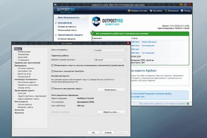Click the Agnitum technical support link
The height and width of the screenshot is (138, 207).
click(151, 94)
